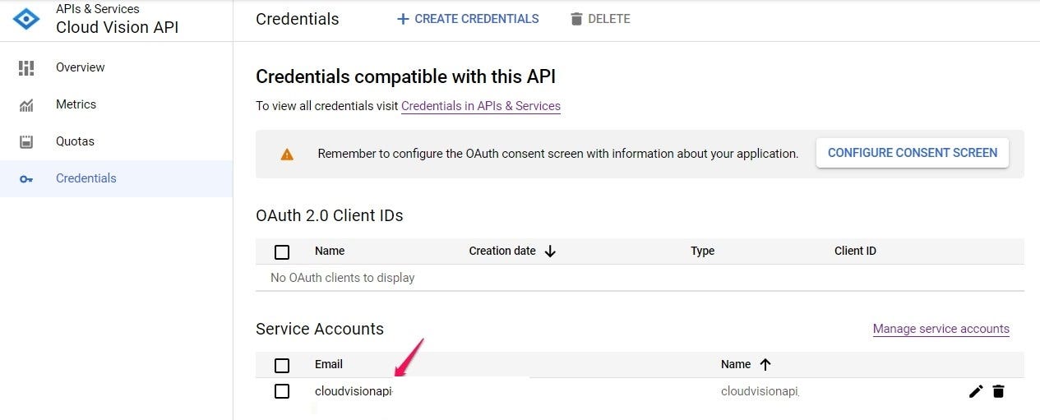This screenshot has height=420, width=1040.
Task: Click the Service Accounts section heading
Action: pyautogui.click(x=320, y=329)
